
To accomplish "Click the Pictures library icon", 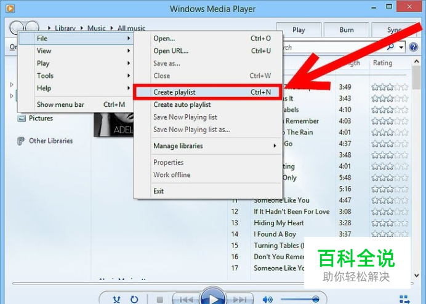I will point(22,119).
